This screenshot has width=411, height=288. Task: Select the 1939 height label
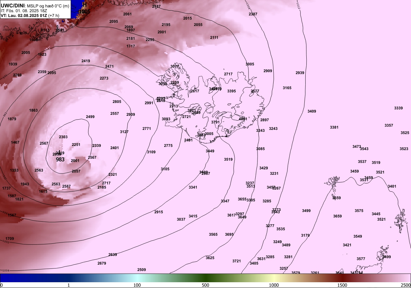tap(13, 64)
